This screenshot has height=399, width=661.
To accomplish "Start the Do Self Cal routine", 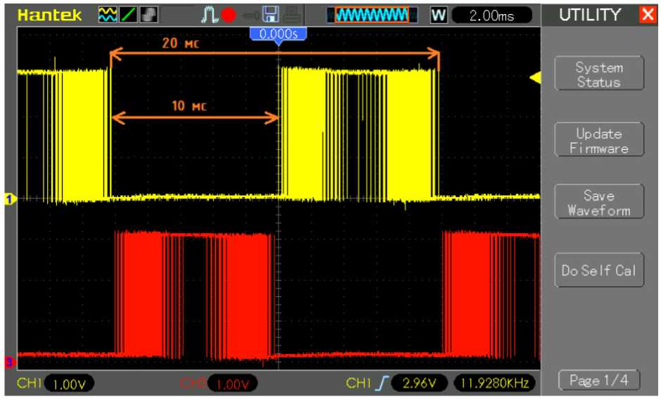I will pyautogui.click(x=599, y=270).
